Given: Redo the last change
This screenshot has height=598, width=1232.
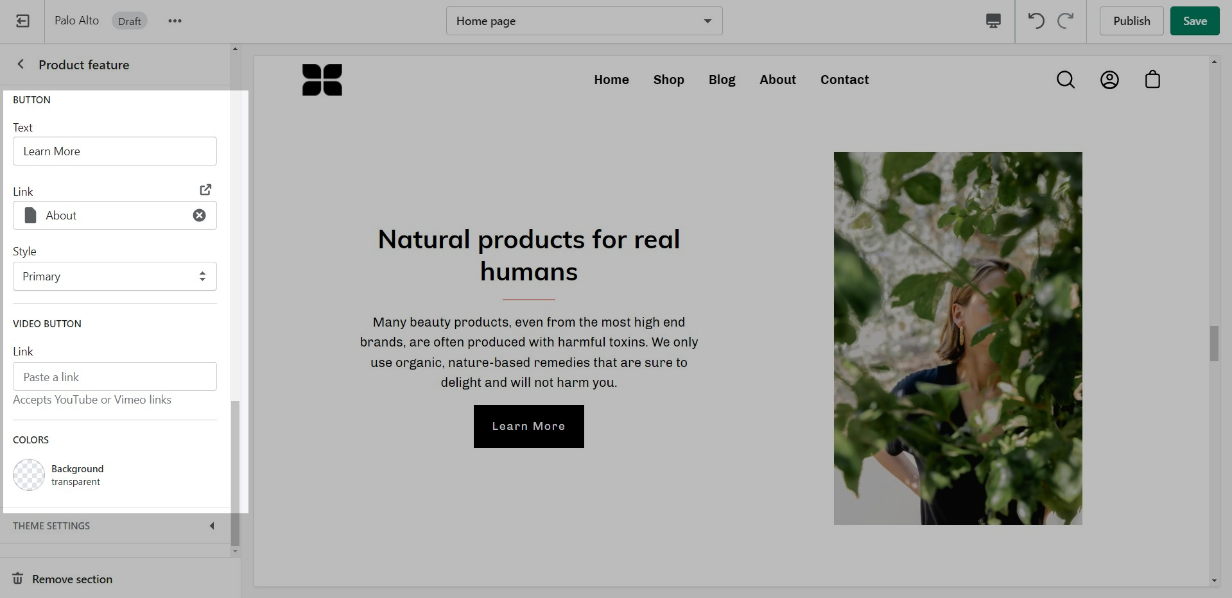Looking at the screenshot, I should (1066, 21).
